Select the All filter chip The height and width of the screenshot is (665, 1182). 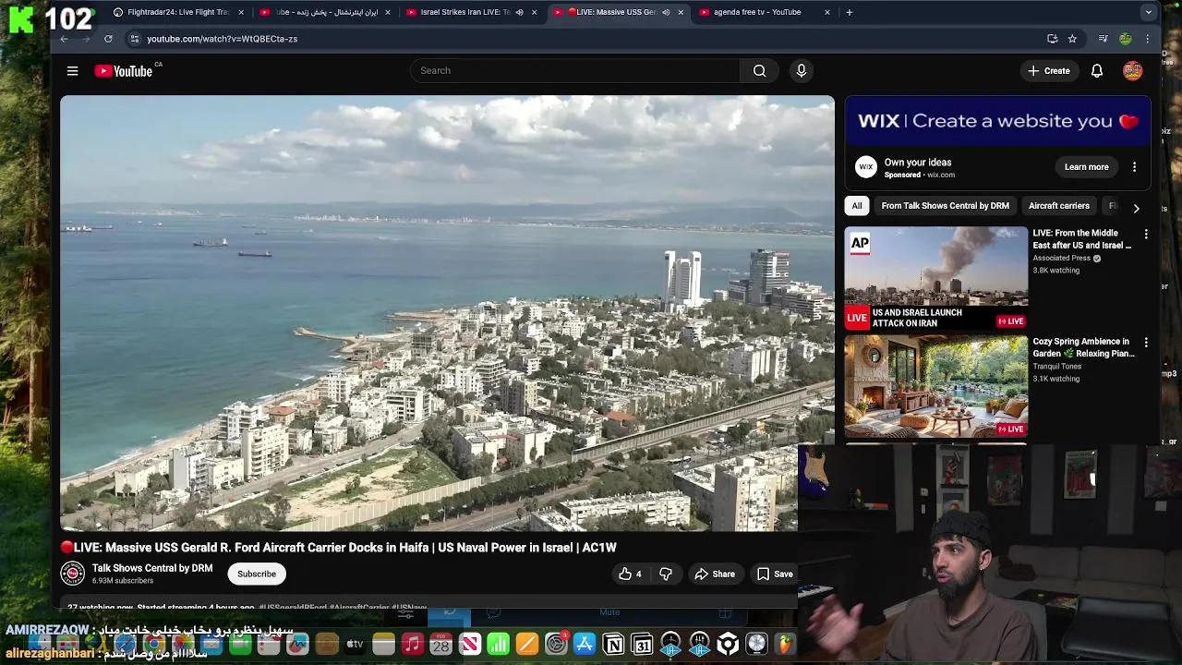pyautogui.click(x=857, y=206)
